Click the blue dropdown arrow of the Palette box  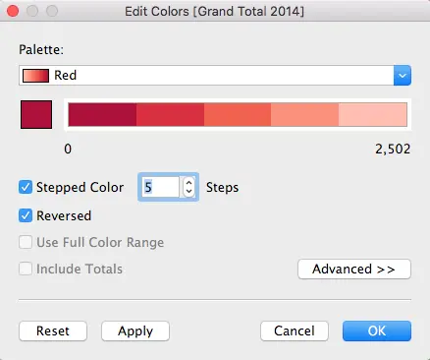403,76
